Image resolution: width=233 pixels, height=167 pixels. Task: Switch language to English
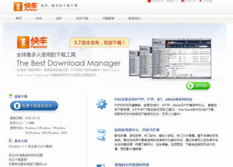(x=191, y=1)
